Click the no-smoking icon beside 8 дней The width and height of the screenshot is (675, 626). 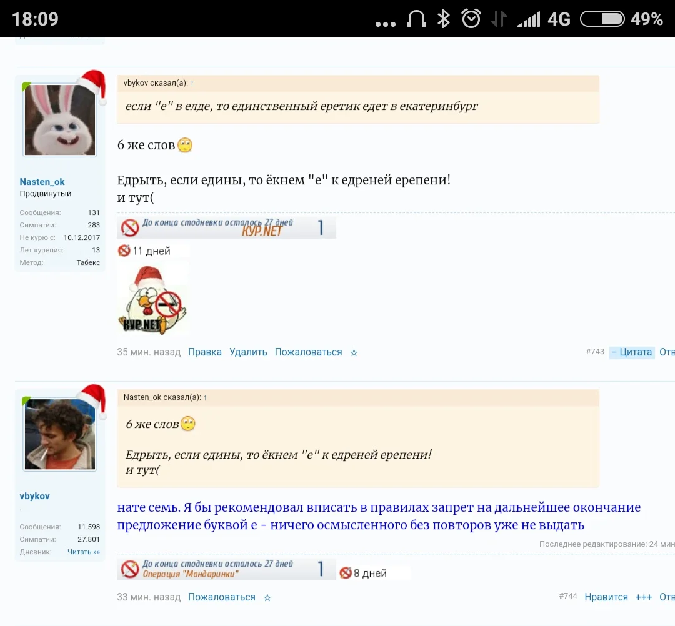(346, 573)
